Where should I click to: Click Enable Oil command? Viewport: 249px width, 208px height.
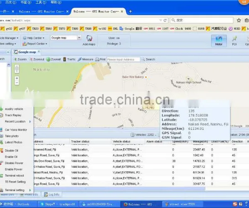tap(11, 157)
